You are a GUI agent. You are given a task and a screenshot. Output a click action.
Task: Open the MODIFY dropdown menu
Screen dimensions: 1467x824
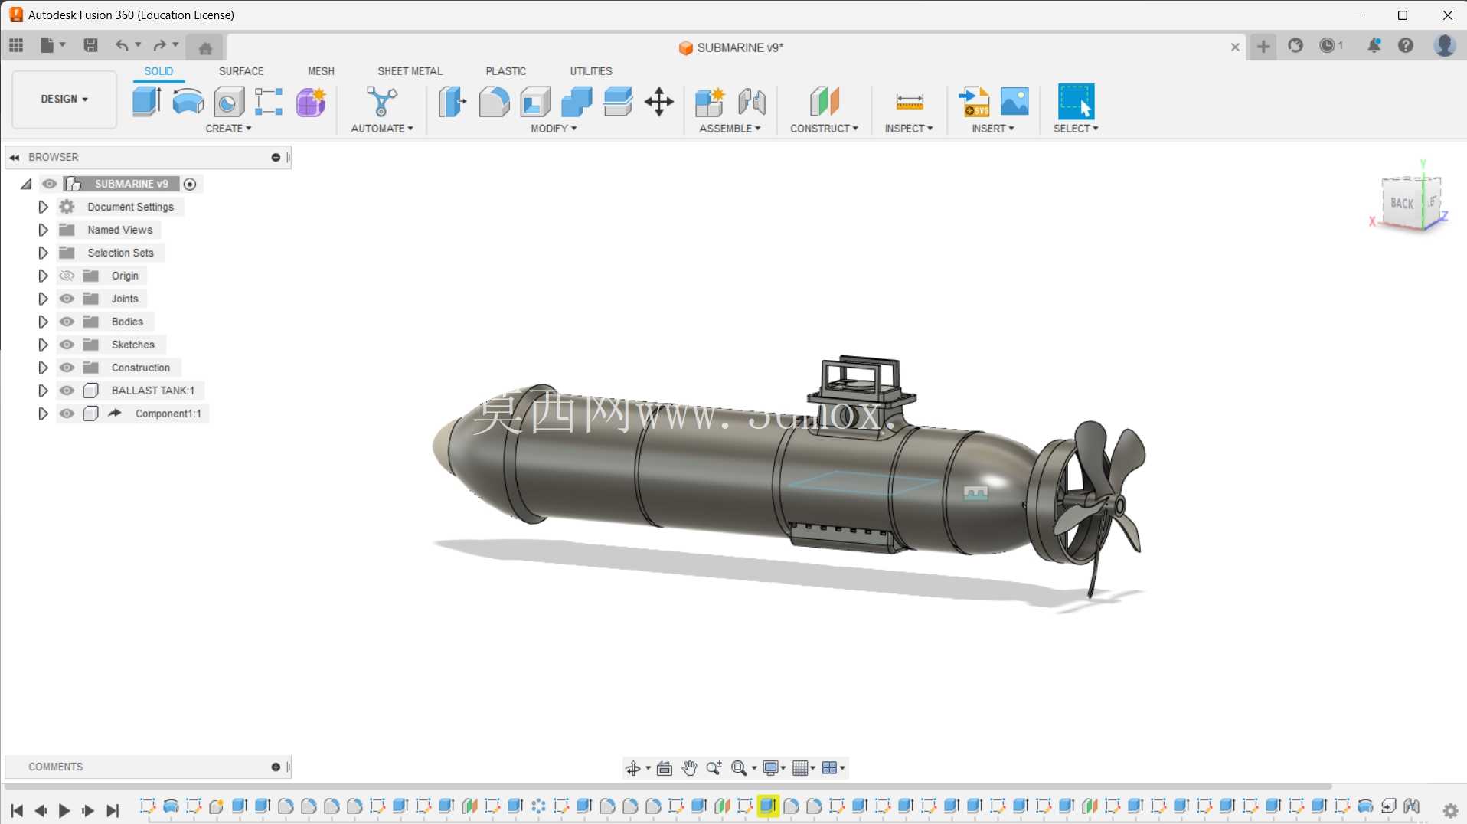(554, 129)
